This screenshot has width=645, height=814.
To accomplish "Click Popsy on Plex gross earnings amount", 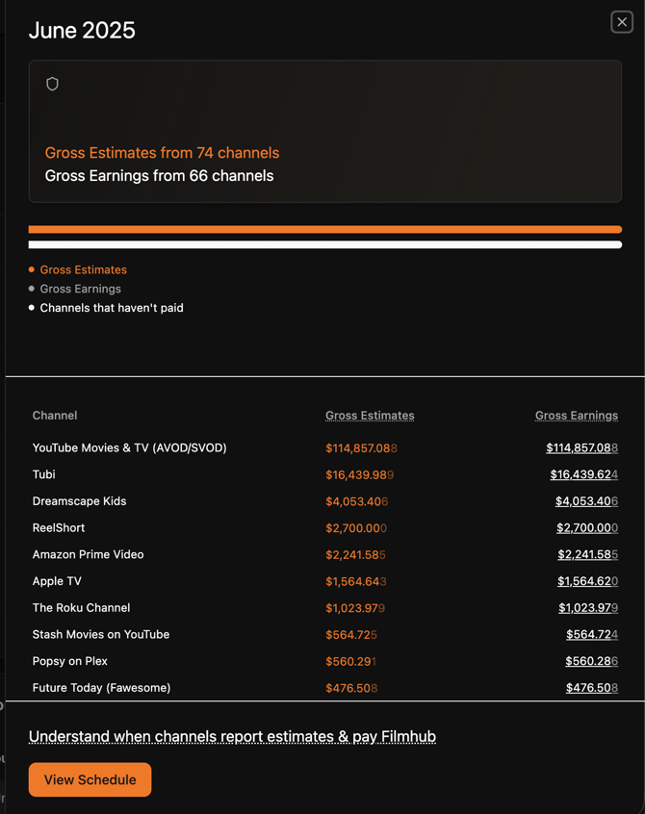I will (591, 661).
